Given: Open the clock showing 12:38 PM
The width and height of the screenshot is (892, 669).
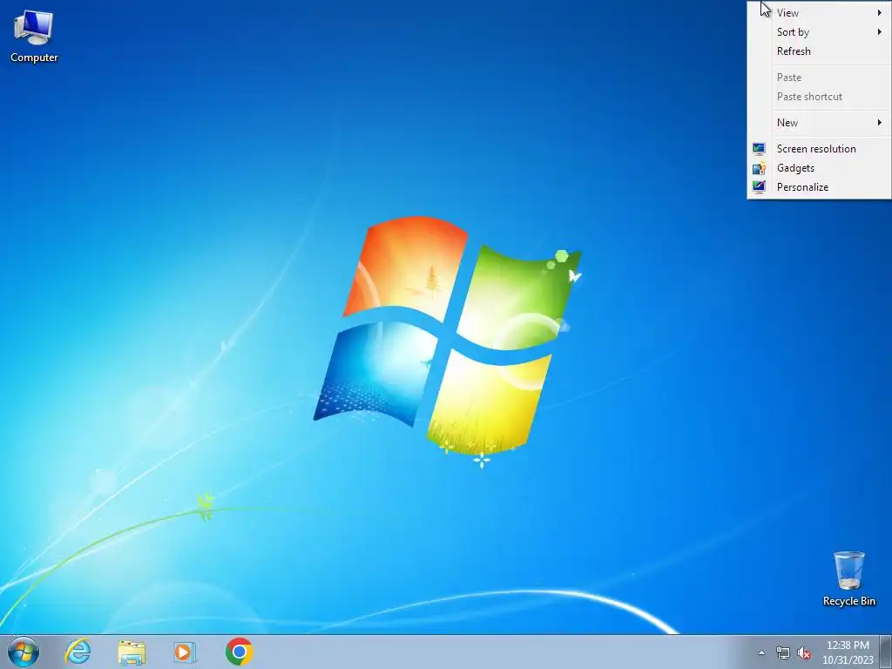Looking at the screenshot, I should [848, 652].
